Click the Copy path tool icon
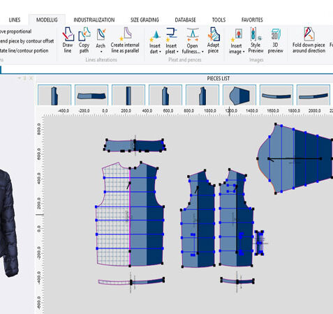333x314 pixels. coord(84,33)
